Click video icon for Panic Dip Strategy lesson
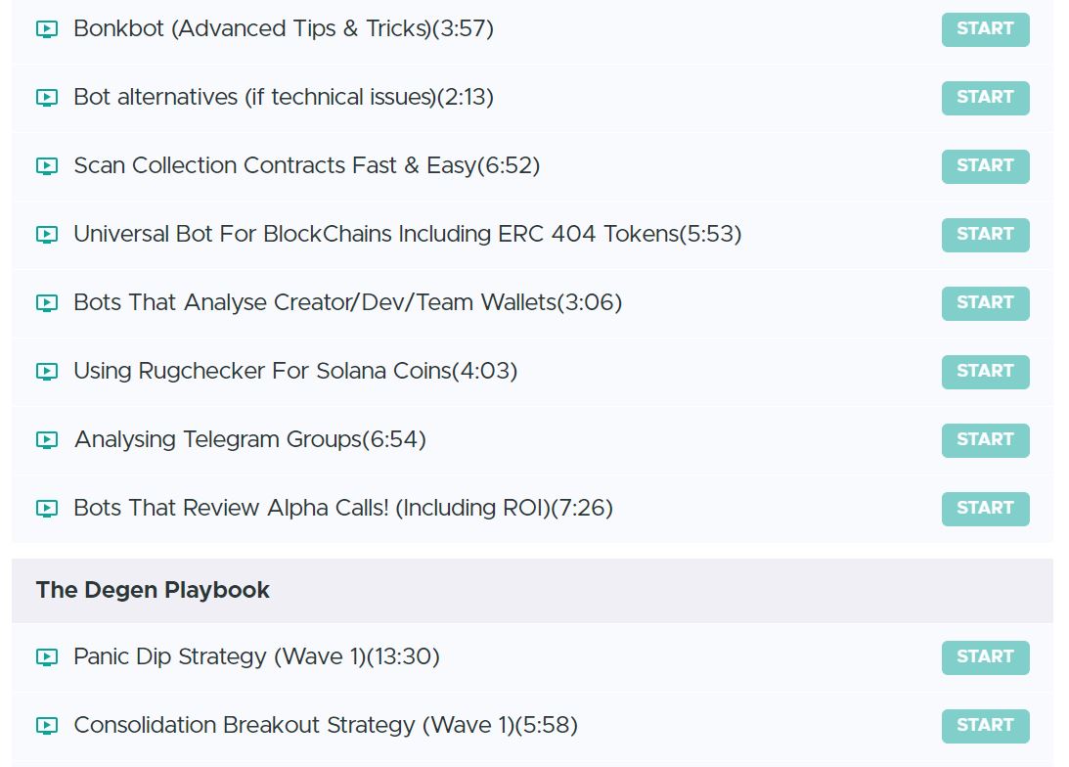 tap(46, 657)
